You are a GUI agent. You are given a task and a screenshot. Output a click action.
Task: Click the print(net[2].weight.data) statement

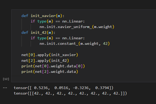pyautogui.click(x=50, y=72)
